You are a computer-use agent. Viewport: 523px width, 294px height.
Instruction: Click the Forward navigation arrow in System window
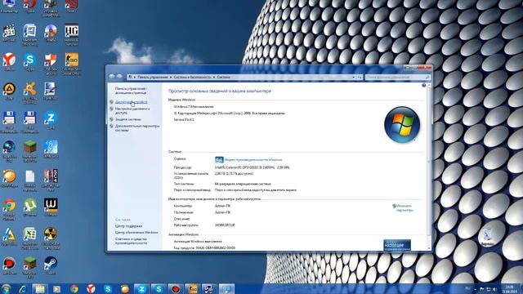[119, 77]
